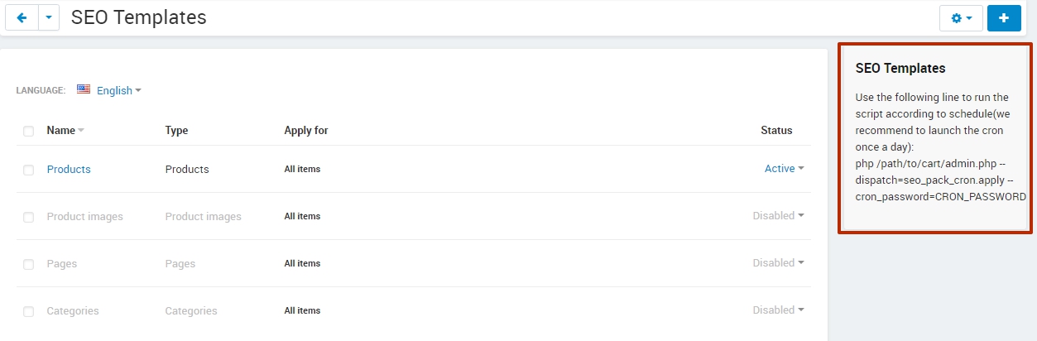Open the Pages template link

(62, 263)
